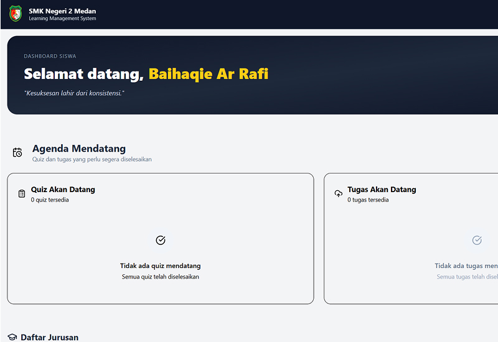Click the 'Semua tugas telah…' text in tugas card
The height and width of the screenshot is (342, 498).
pyautogui.click(x=467, y=277)
